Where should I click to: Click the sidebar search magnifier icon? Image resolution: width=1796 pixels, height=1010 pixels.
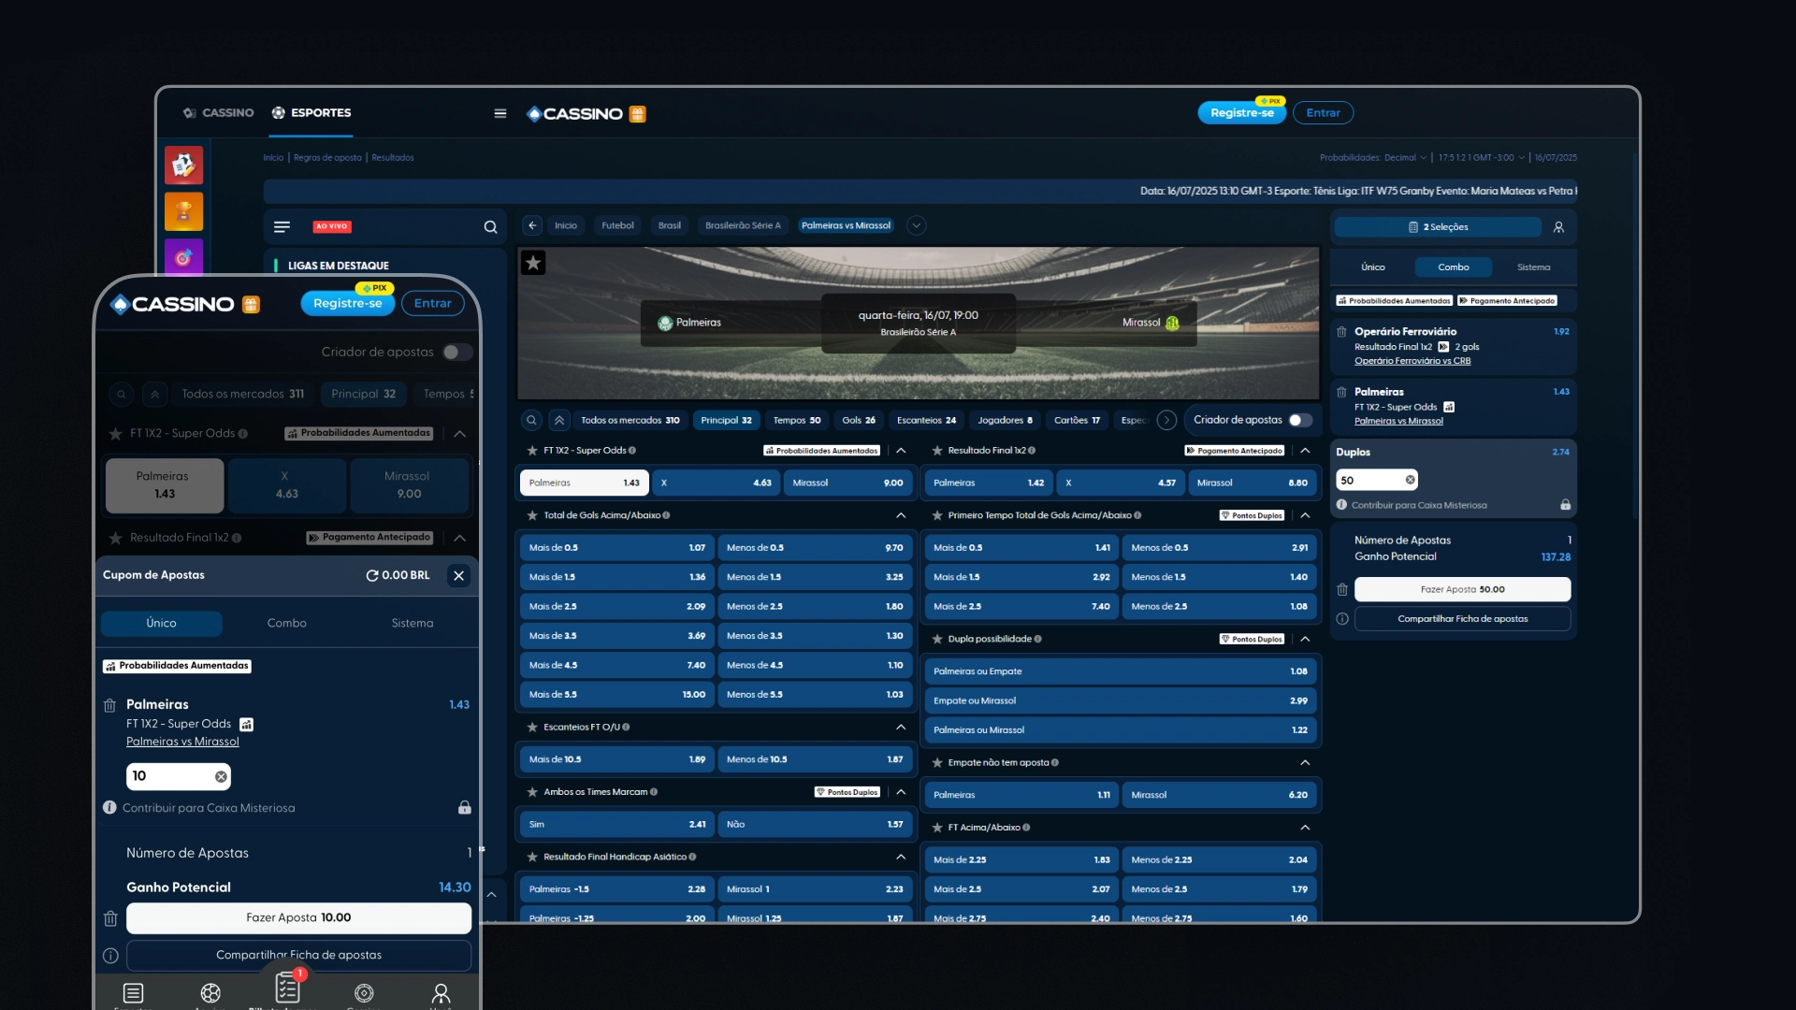point(490,227)
